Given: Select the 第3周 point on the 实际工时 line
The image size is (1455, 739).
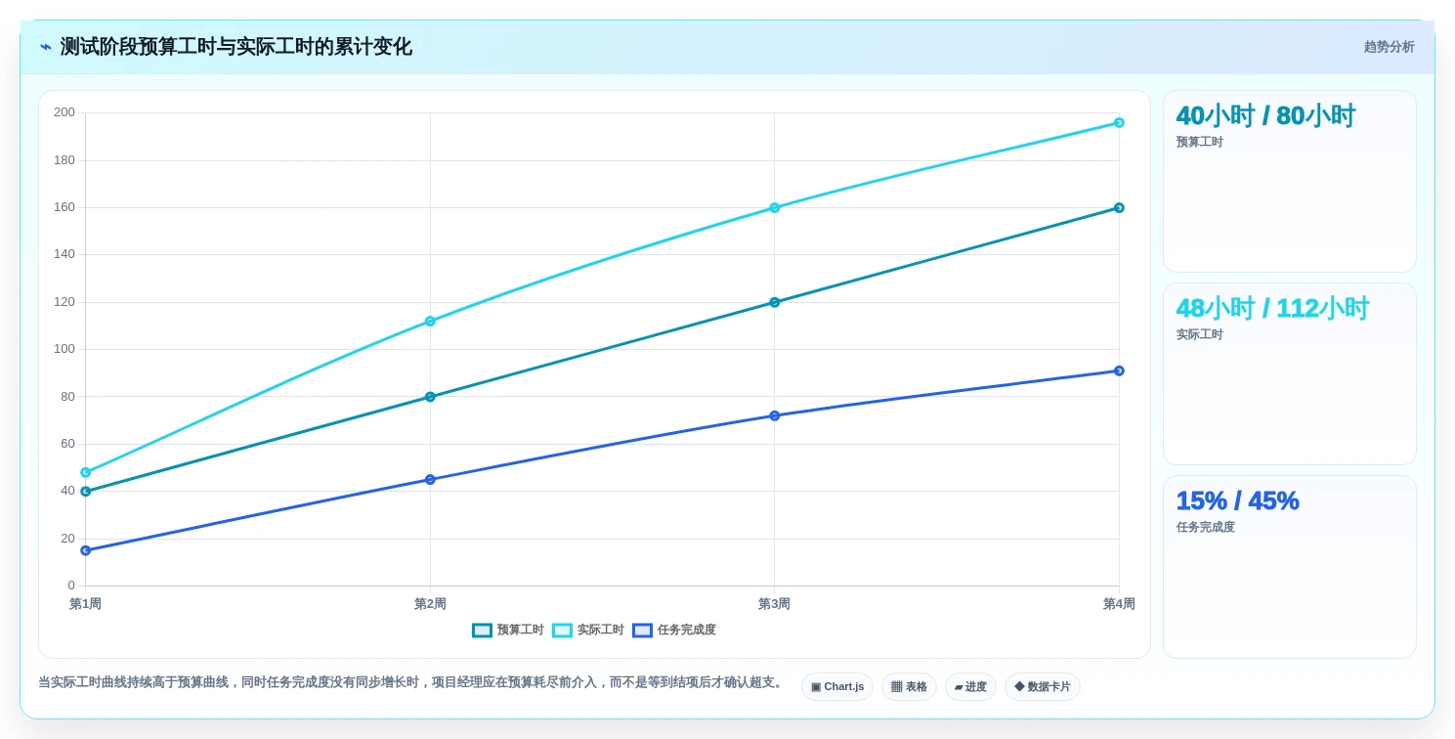Looking at the screenshot, I should point(775,208).
